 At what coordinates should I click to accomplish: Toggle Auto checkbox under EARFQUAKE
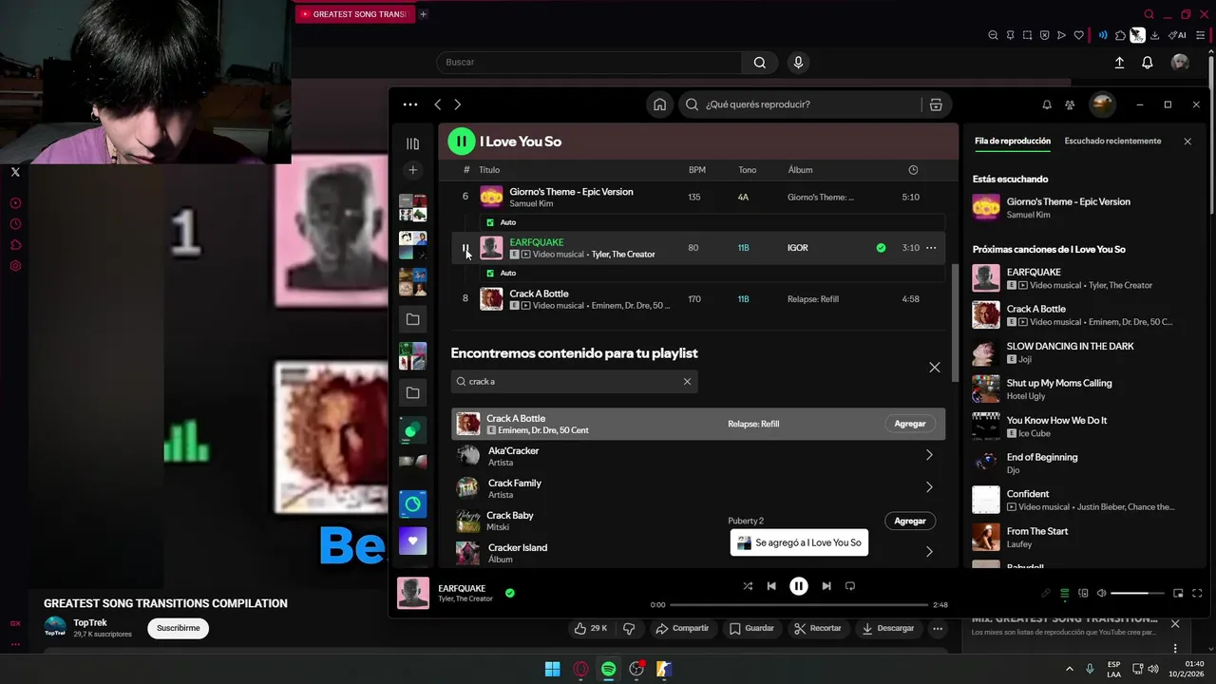[490, 274]
